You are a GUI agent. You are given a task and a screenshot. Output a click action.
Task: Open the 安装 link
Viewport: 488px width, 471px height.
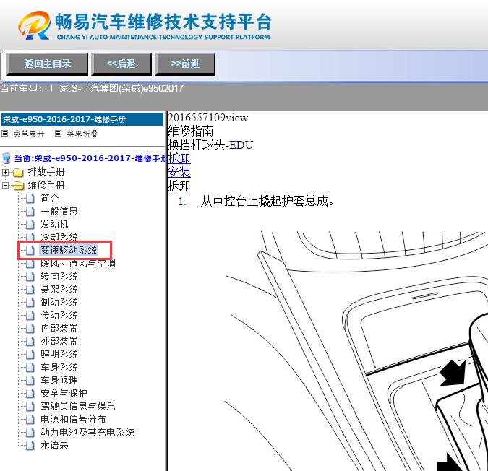tap(179, 172)
